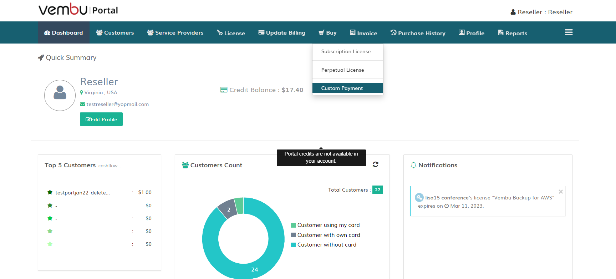Open the Reports section
The height and width of the screenshot is (279, 616).
click(513, 33)
